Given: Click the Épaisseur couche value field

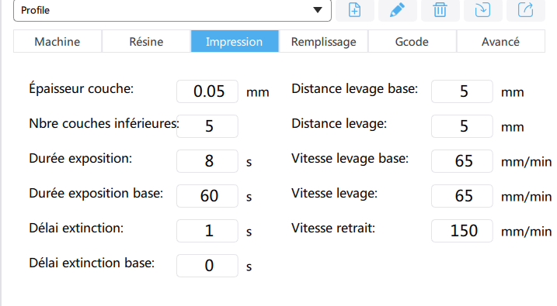Looking at the screenshot, I should pos(207,91).
